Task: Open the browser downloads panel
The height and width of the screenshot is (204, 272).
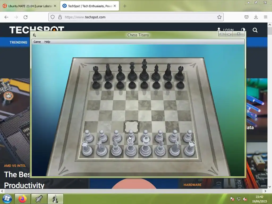Action: point(256,17)
